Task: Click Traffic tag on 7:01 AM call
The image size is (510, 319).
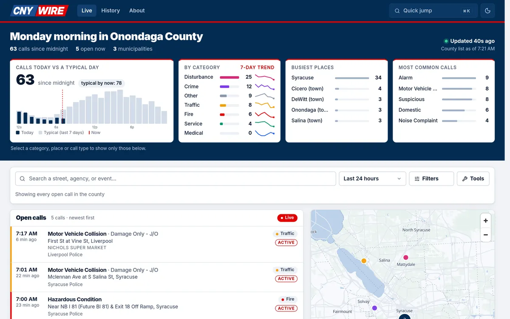Action: (285, 270)
